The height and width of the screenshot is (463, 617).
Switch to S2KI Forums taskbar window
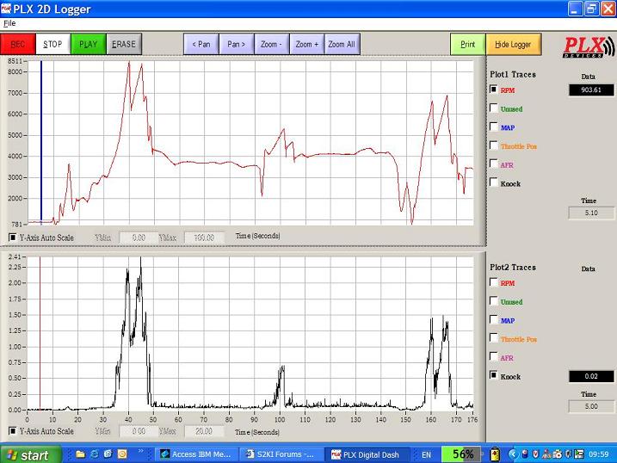pos(281,454)
